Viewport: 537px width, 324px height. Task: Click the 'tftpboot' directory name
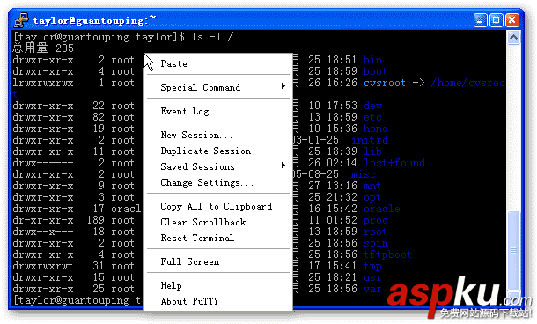pyautogui.click(x=387, y=254)
